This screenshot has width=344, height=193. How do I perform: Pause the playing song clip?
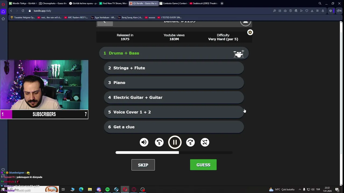[175, 142]
